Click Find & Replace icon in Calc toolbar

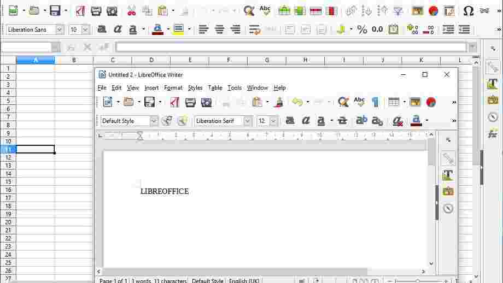click(249, 11)
